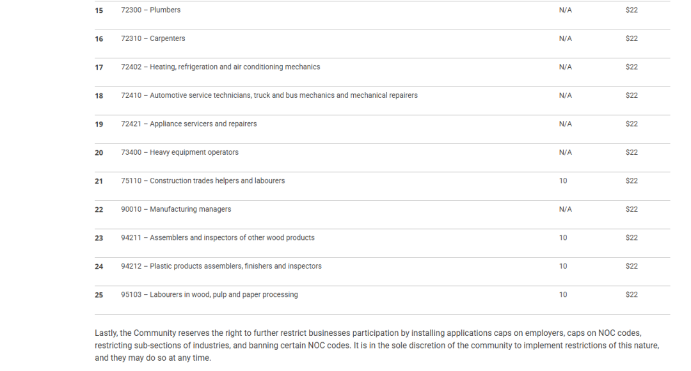Click the 72310 – Carpenters entry

pos(153,38)
